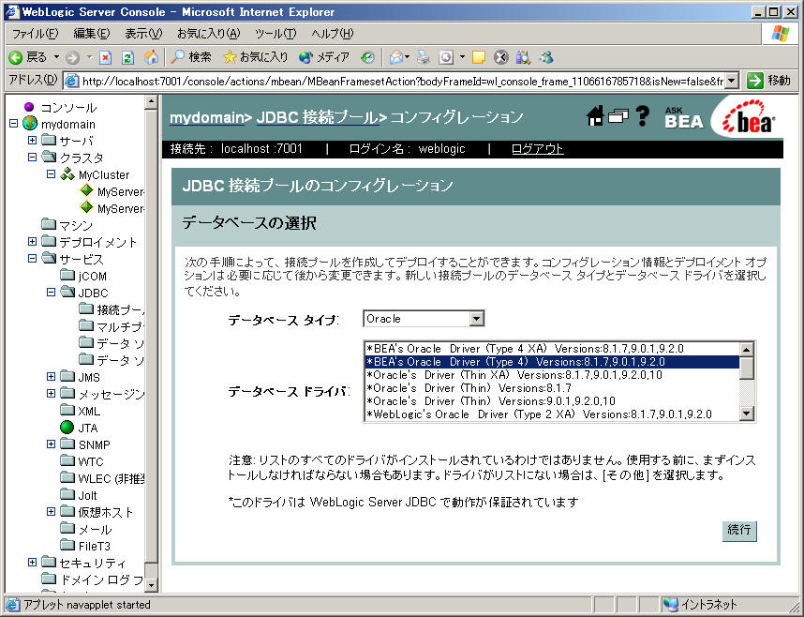Image resolution: width=804 pixels, height=617 pixels.
Task: Open the ツール(T) menu
Action: click(x=275, y=34)
